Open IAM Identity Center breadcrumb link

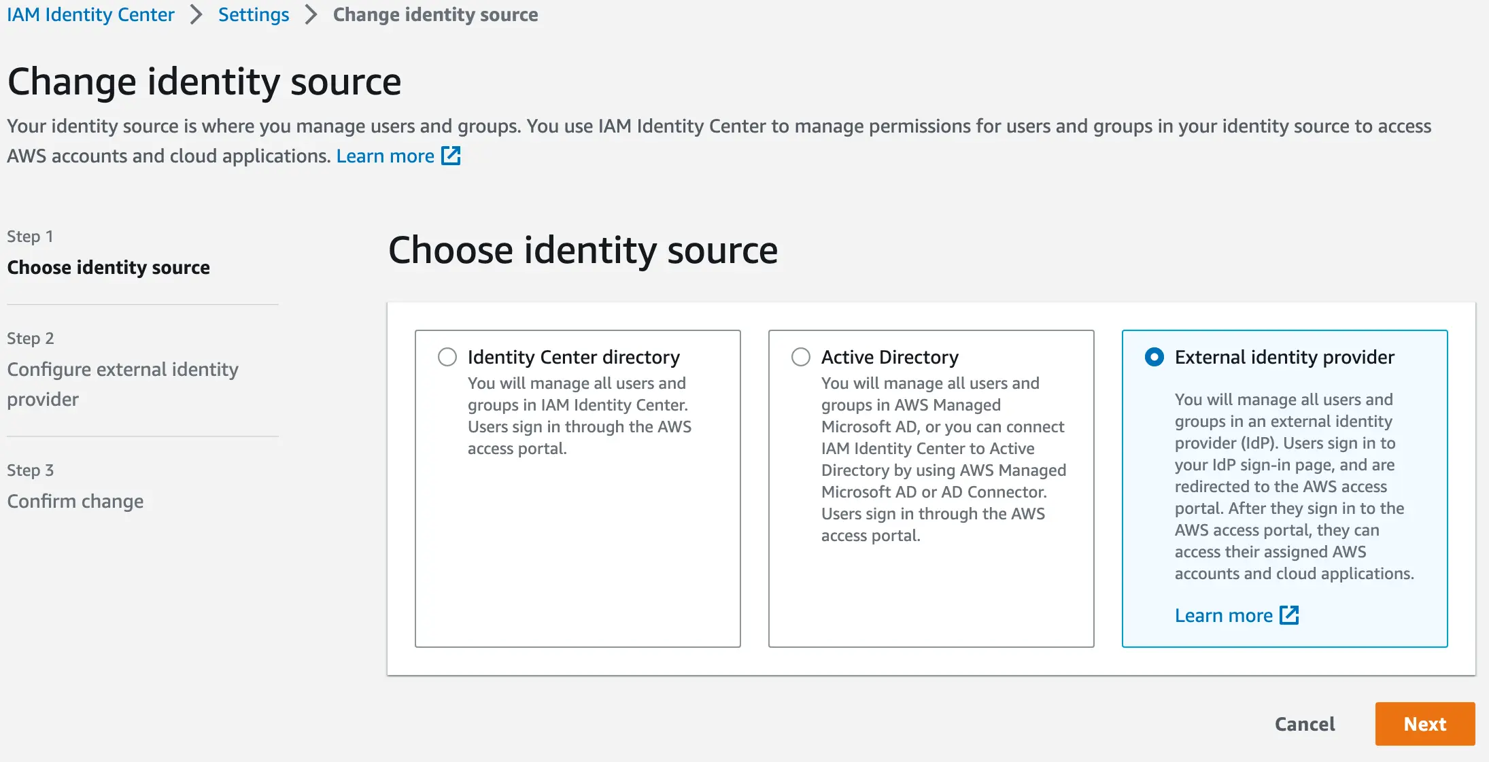(x=90, y=14)
